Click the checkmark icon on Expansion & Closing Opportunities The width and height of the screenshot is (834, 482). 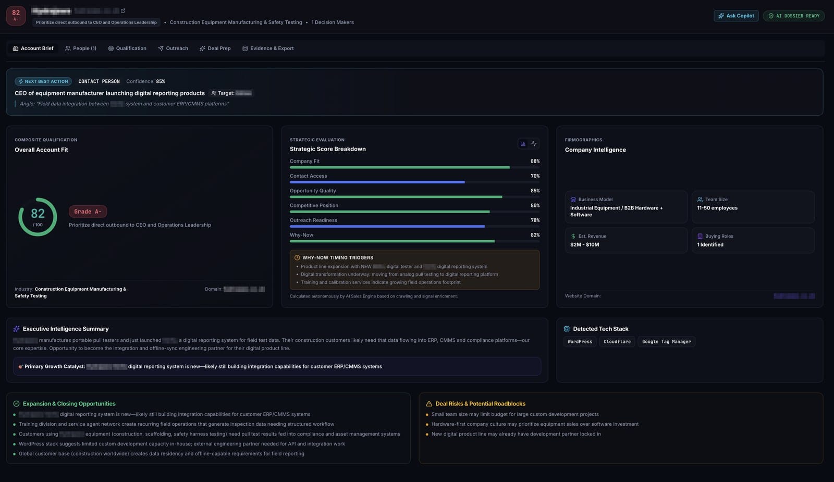coord(16,404)
